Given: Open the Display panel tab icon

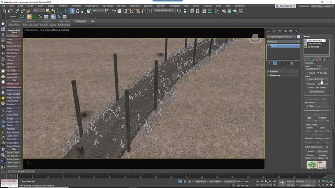Looking at the screenshot, I should tap(291, 31).
